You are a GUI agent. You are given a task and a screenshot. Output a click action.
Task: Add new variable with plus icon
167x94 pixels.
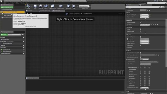[24, 48]
